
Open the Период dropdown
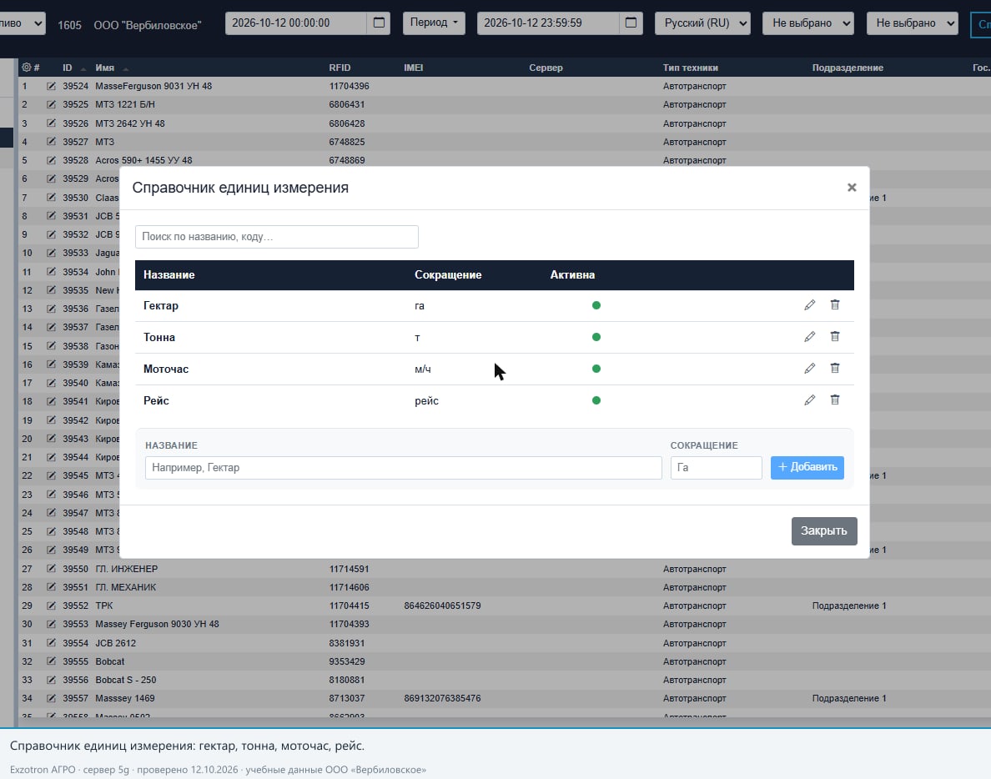(x=435, y=23)
